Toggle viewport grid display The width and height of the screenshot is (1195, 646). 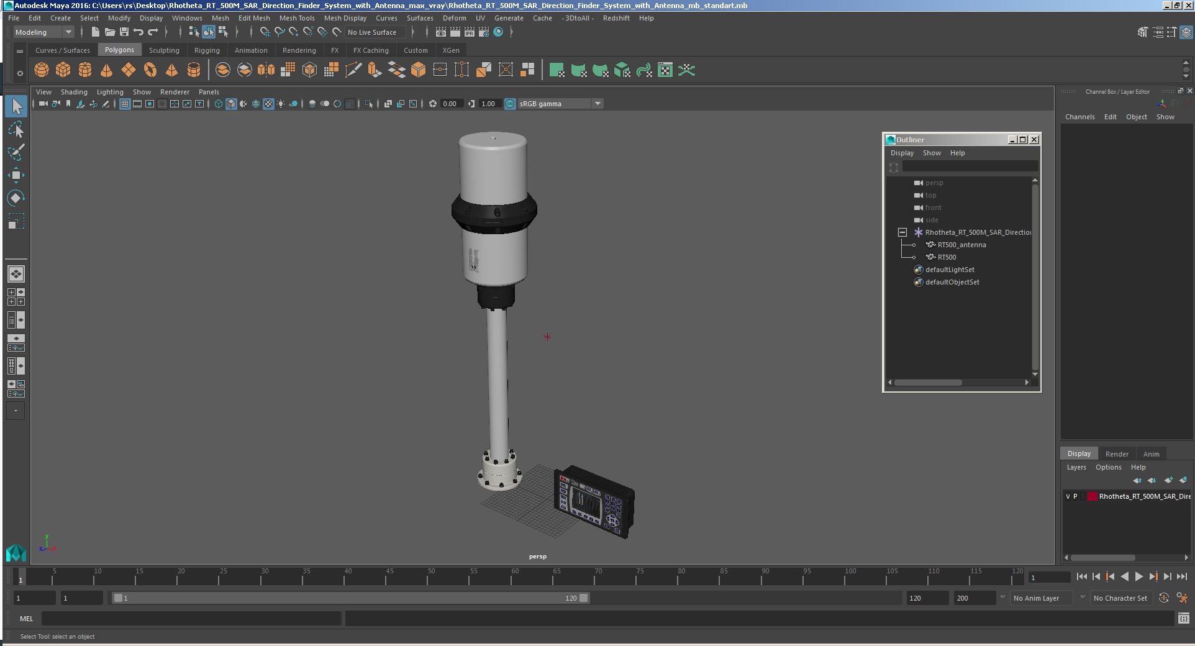tap(125, 104)
